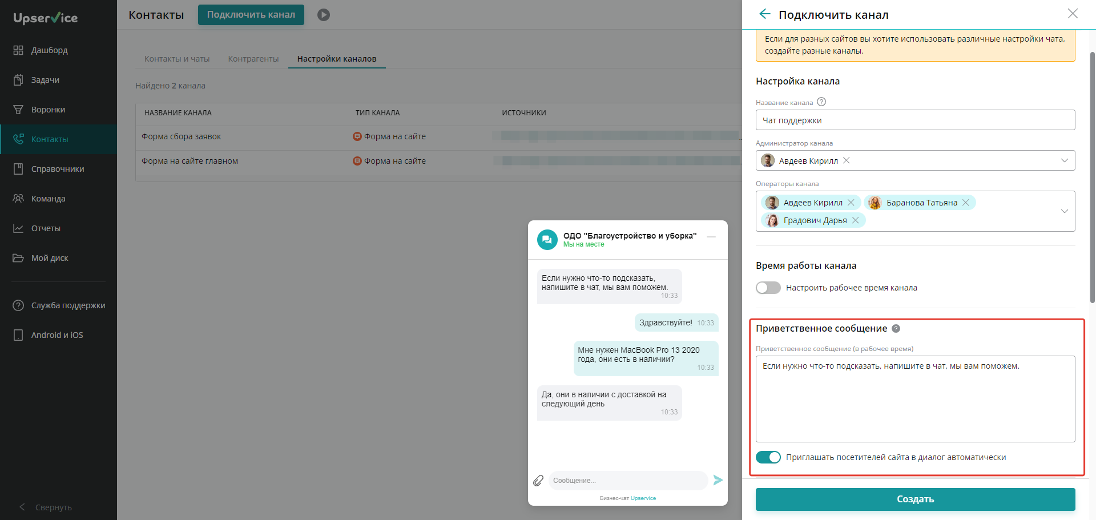Click the play video icon near Подключить канал button
The image size is (1096, 520).
click(324, 15)
